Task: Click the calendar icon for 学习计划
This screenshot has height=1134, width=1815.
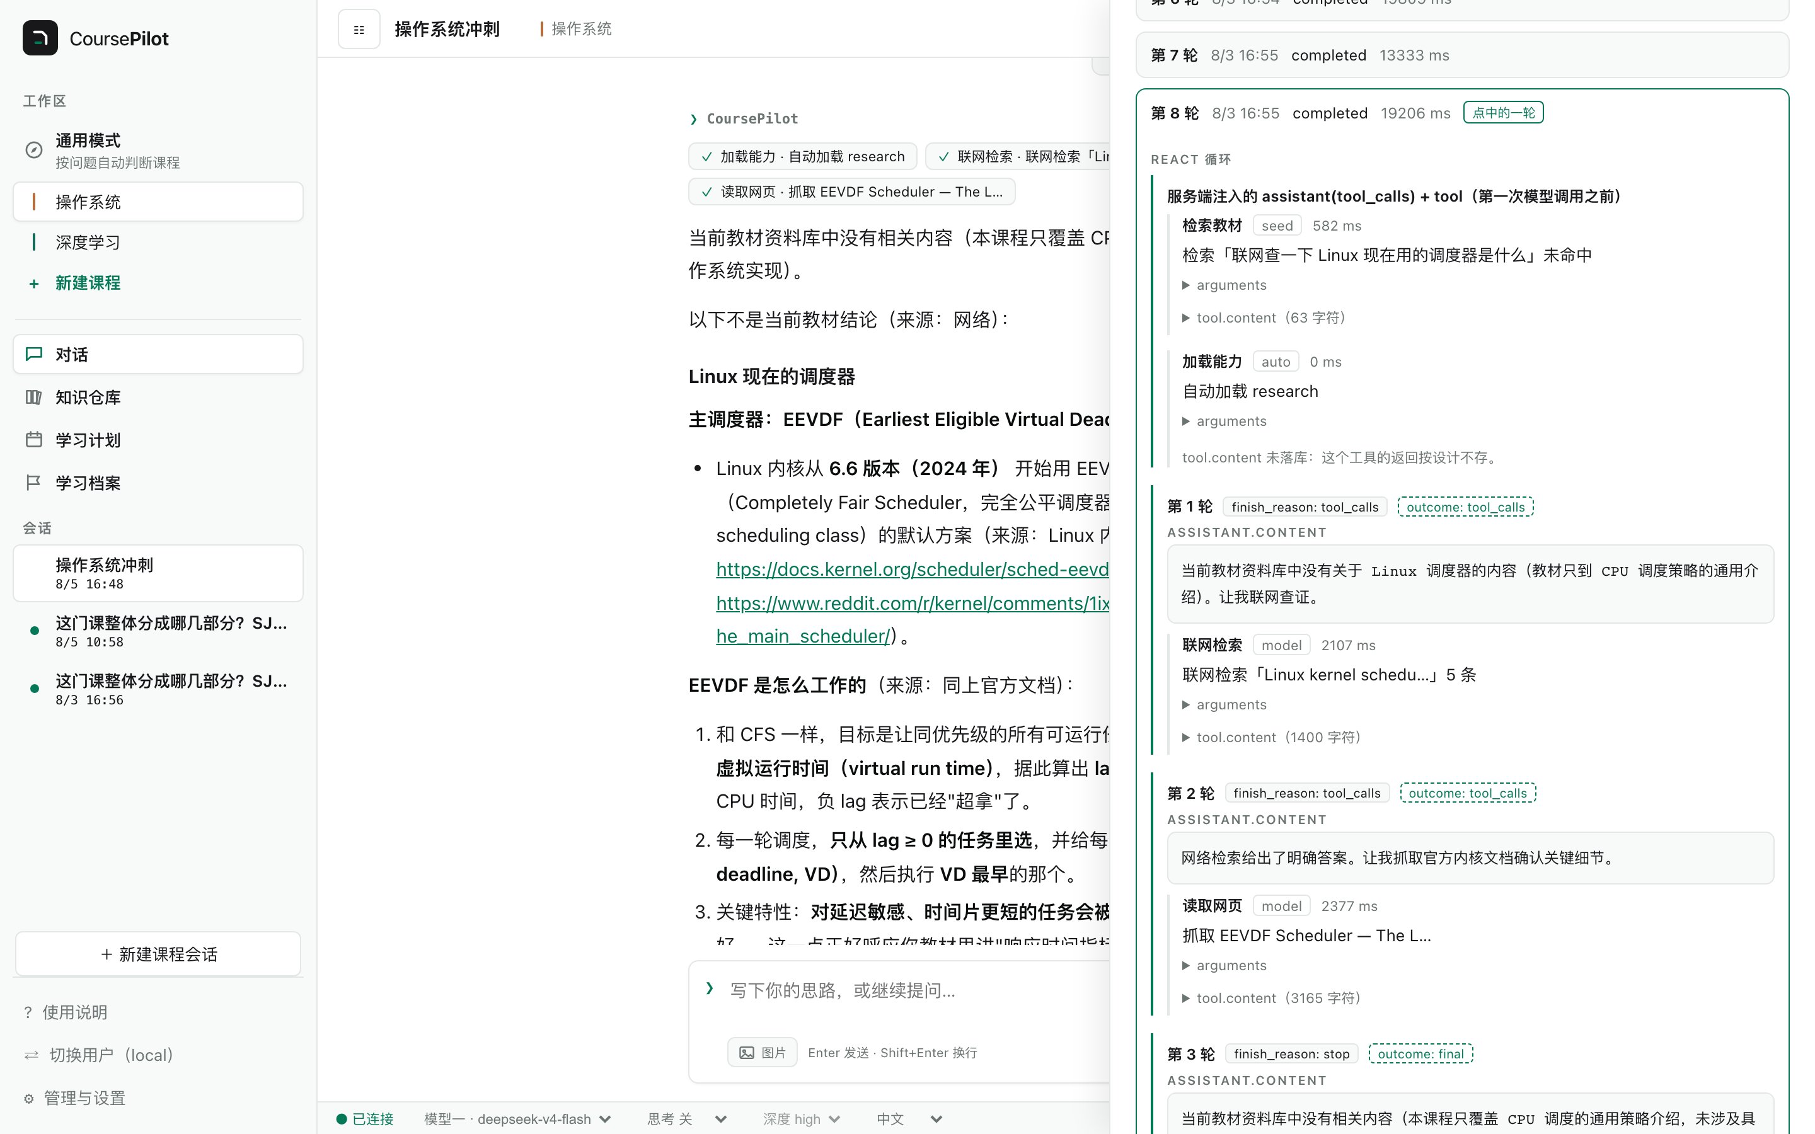Action: (34, 440)
